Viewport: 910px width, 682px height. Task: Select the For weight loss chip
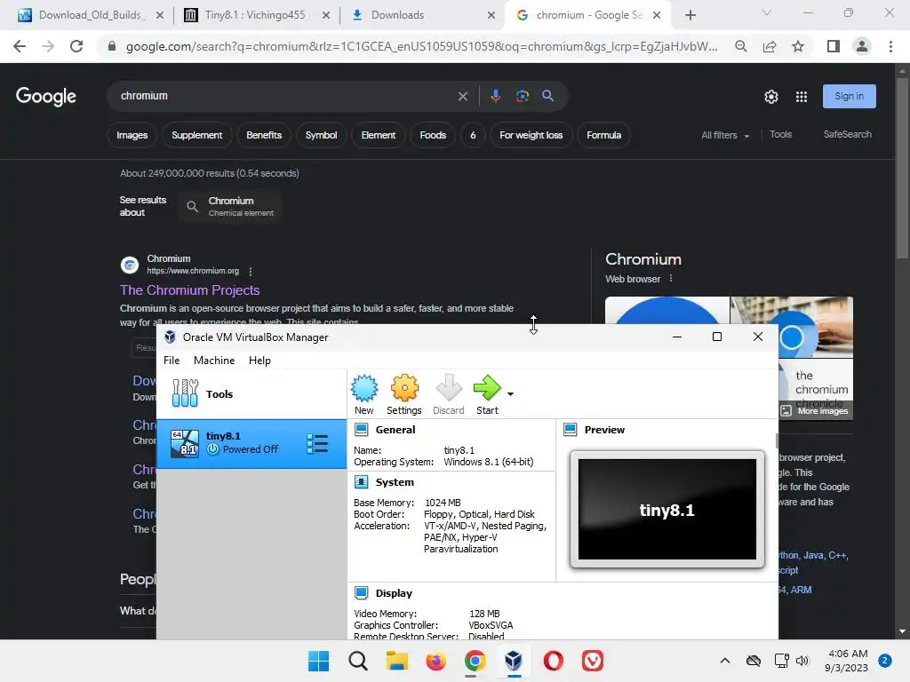tap(531, 135)
